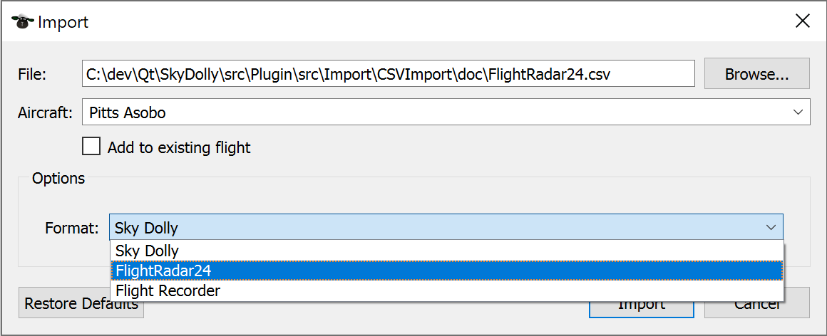
Task: Click the 'Add to existing flight' label text
Action: point(179,148)
